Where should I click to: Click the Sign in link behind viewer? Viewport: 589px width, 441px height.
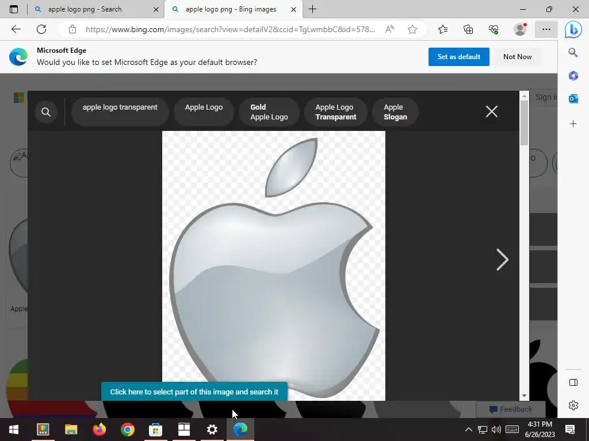click(x=546, y=97)
